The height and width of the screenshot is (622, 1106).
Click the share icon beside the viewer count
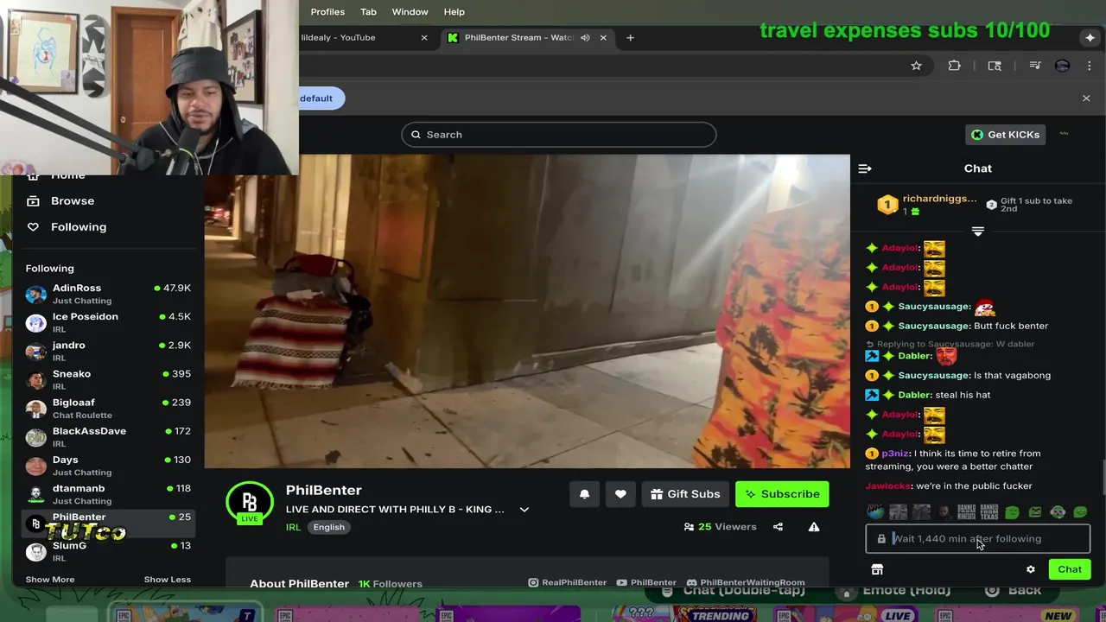tap(778, 527)
